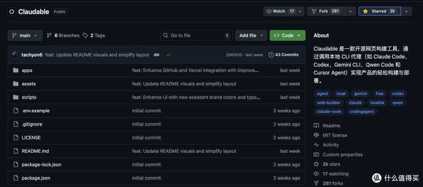Toggle the Starred button

(x=380, y=11)
